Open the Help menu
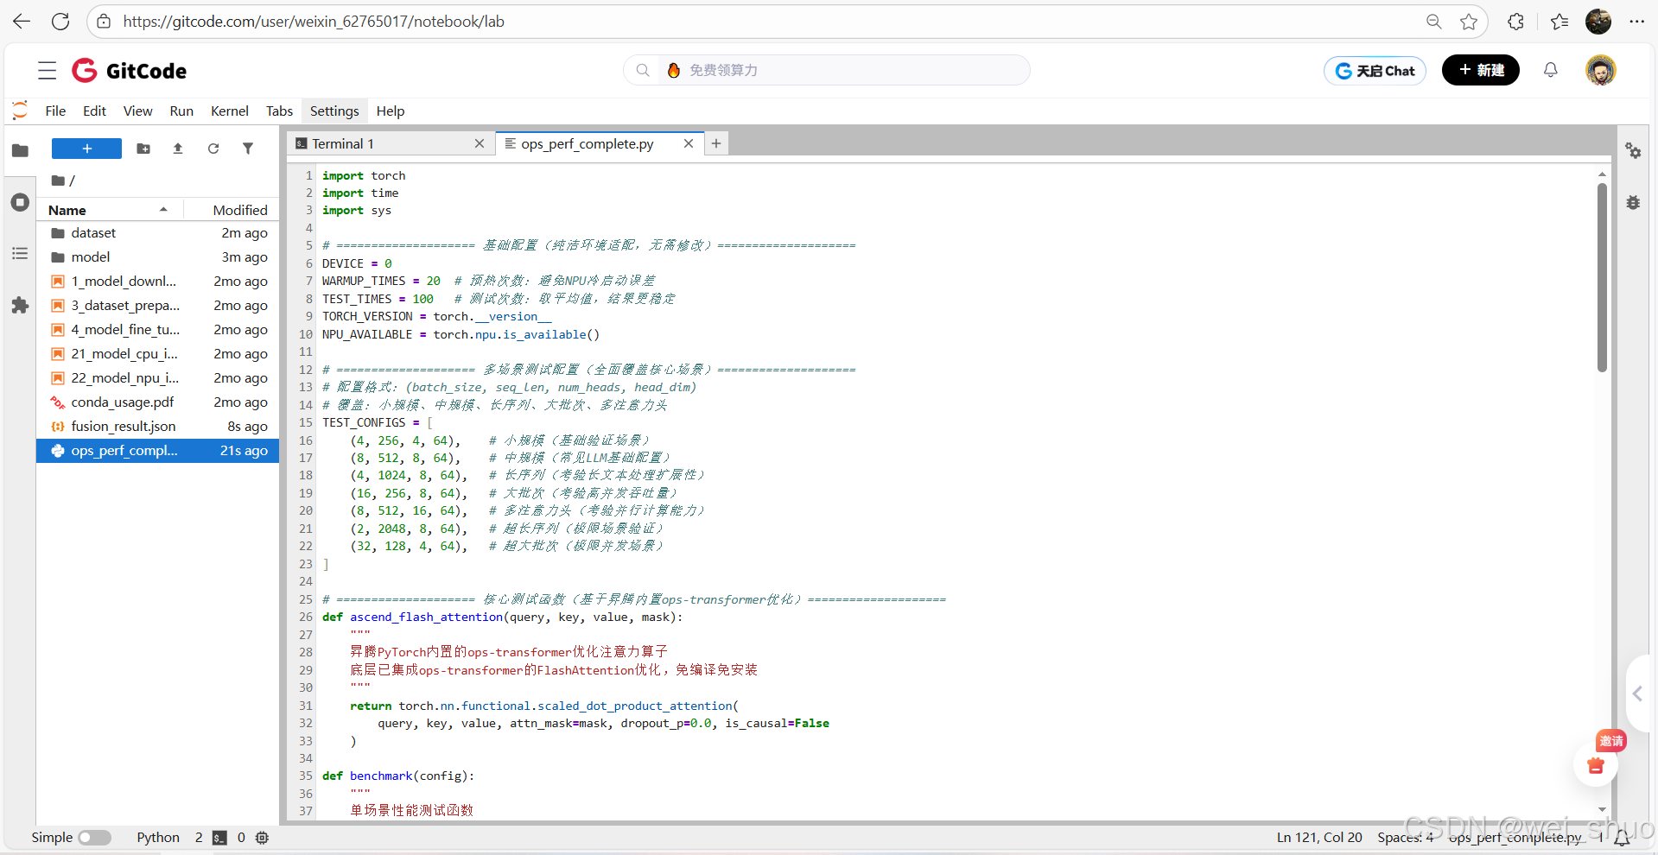Image resolution: width=1658 pixels, height=855 pixels. [391, 111]
